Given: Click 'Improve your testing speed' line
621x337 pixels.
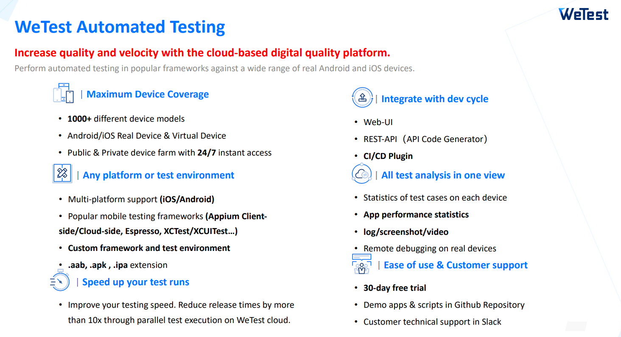Looking at the screenshot, I should pos(181,305).
